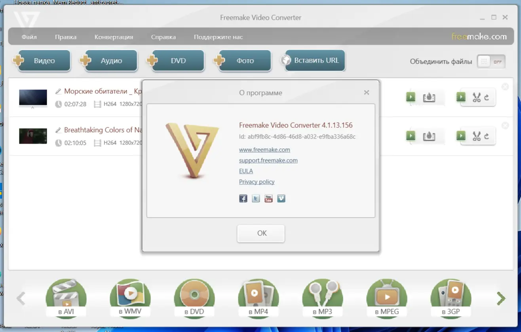Viewport: 521px width, 332px height.
Task: Add photos with the 'Фото' button
Action: (x=242, y=61)
